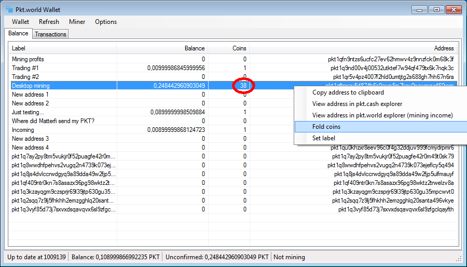Click the Coins column header

click(229, 48)
